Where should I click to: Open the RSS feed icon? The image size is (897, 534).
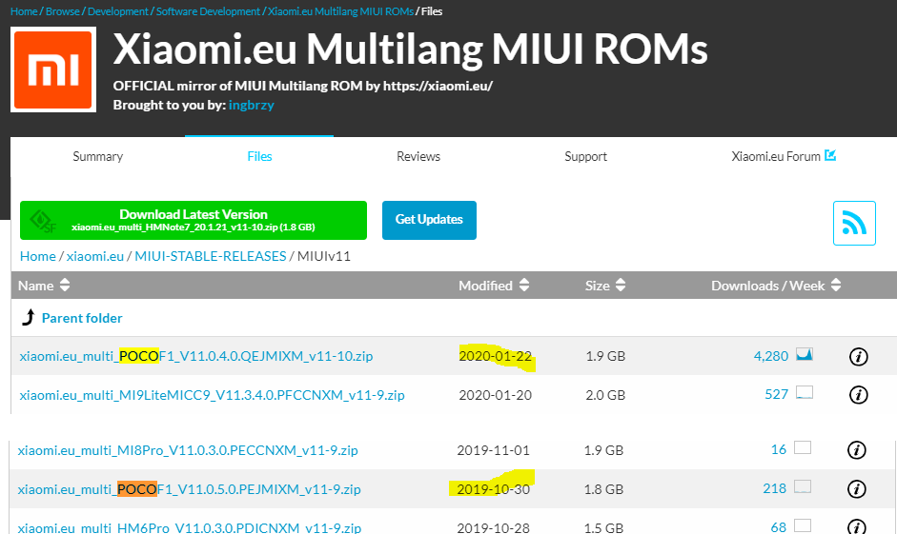point(854,223)
